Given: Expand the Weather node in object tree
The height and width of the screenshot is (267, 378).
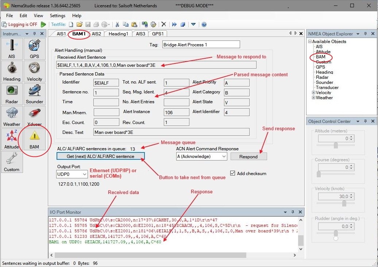Looking at the screenshot, I should pos(313,98).
